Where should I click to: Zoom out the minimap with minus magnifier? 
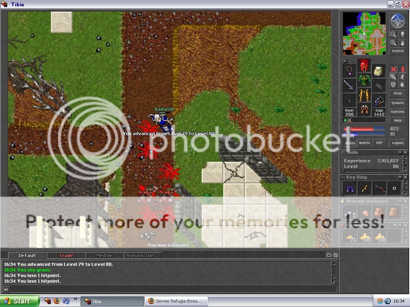tap(393, 34)
